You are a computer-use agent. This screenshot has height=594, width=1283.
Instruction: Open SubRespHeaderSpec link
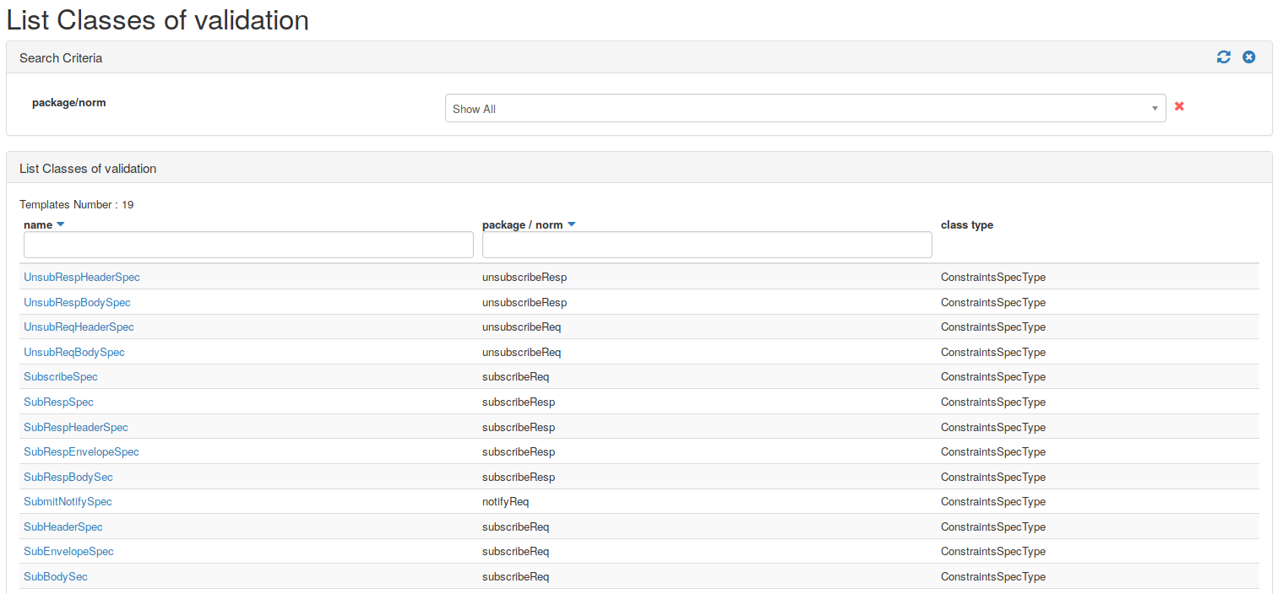(76, 427)
